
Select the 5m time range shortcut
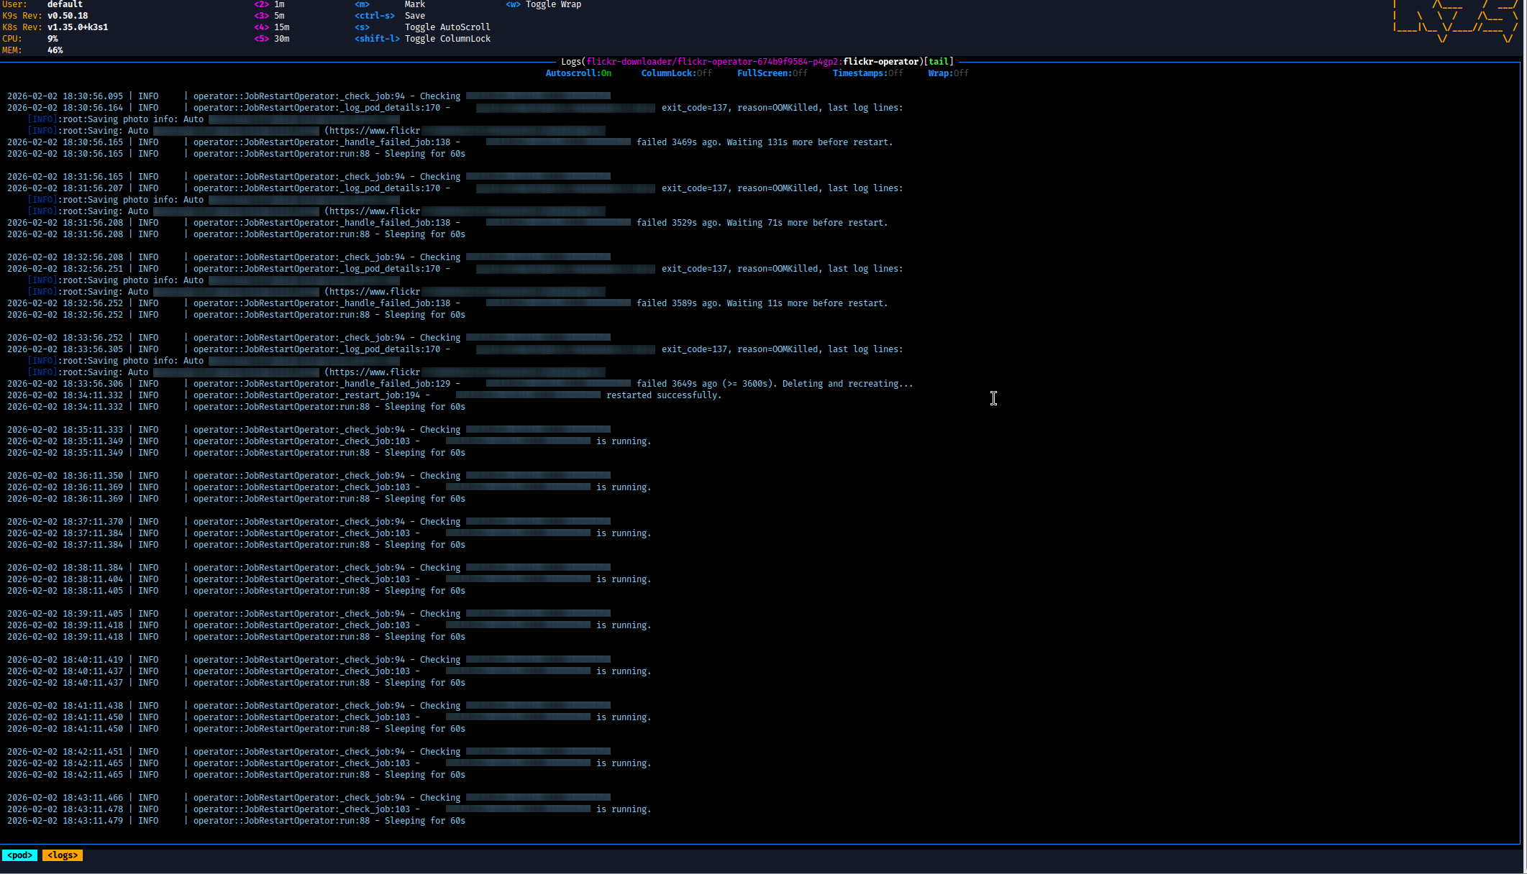pyautogui.click(x=278, y=16)
